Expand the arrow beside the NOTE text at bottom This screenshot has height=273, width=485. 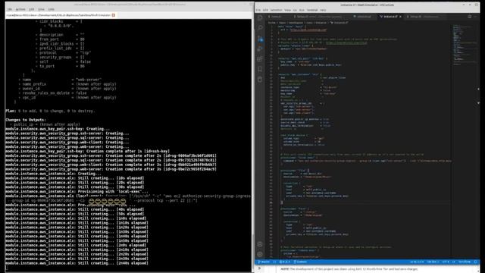pyautogui.click(x=259, y=268)
